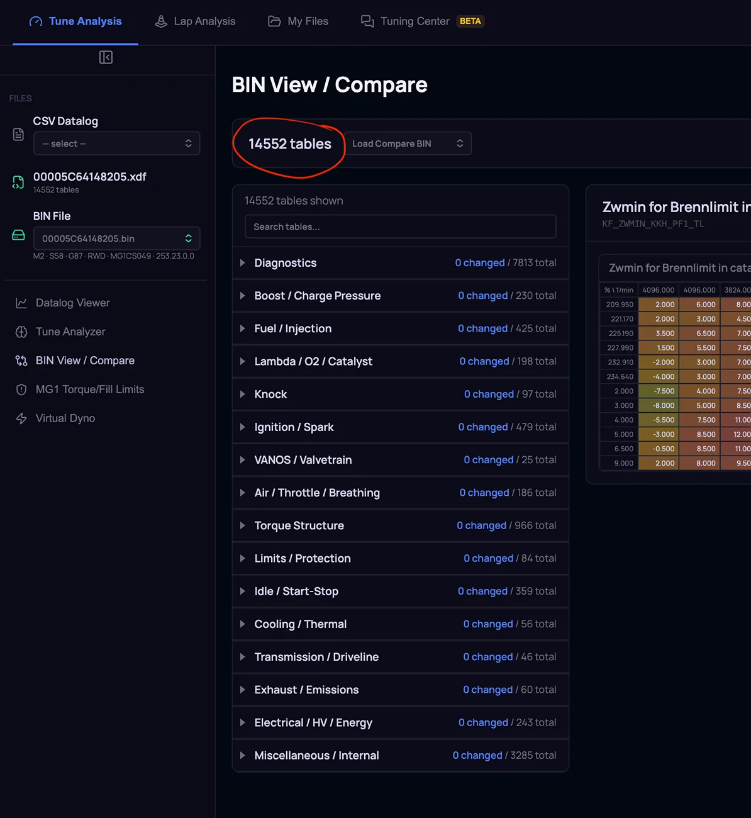Open Tune Analyzer brain icon
Image resolution: width=751 pixels, height=818 pixels.
coord(21,332)
